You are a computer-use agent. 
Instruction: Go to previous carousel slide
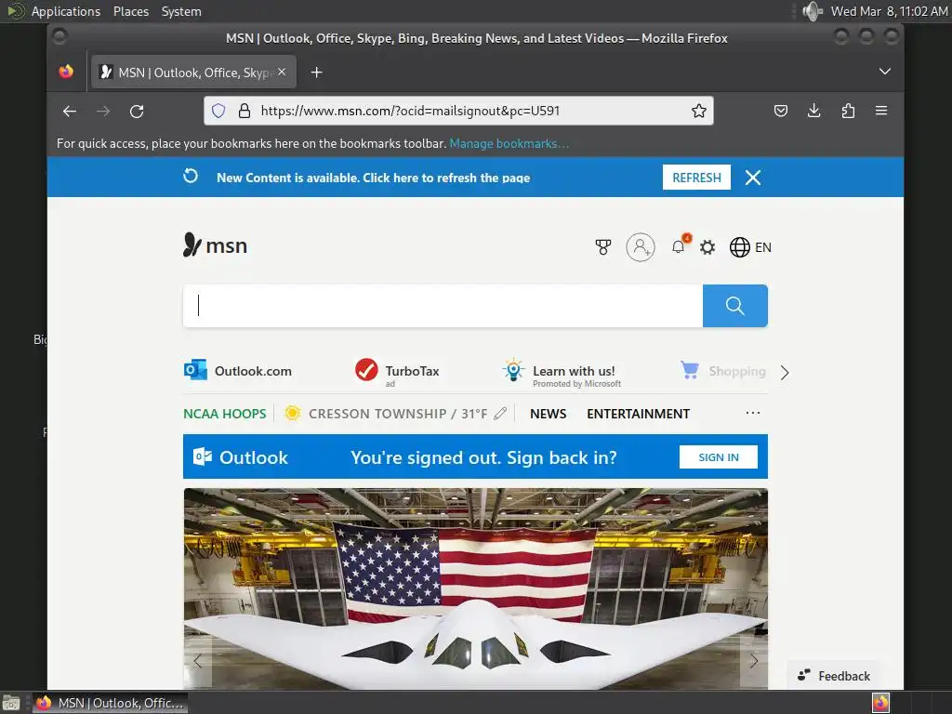click(x=198, y=661)
